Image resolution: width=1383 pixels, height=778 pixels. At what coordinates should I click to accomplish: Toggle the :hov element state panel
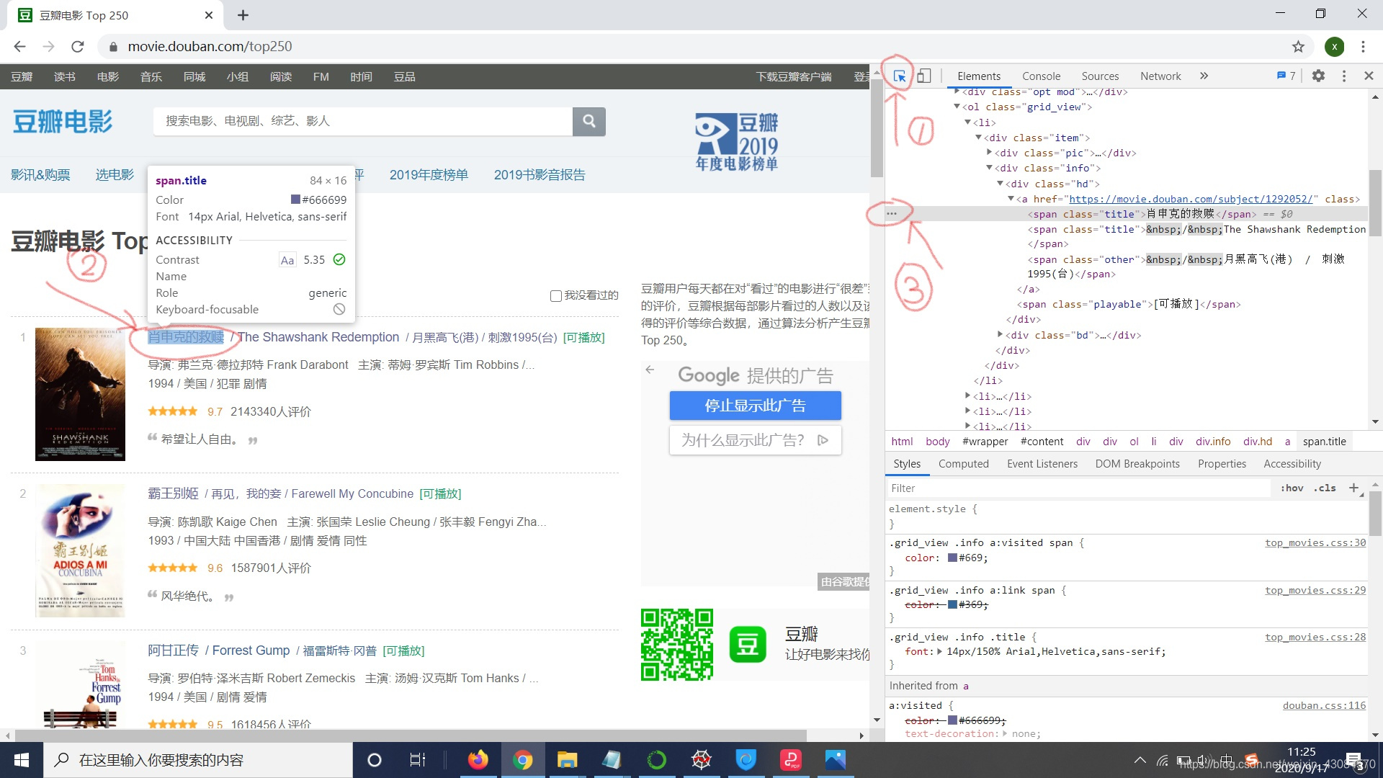pos(1292,488)
